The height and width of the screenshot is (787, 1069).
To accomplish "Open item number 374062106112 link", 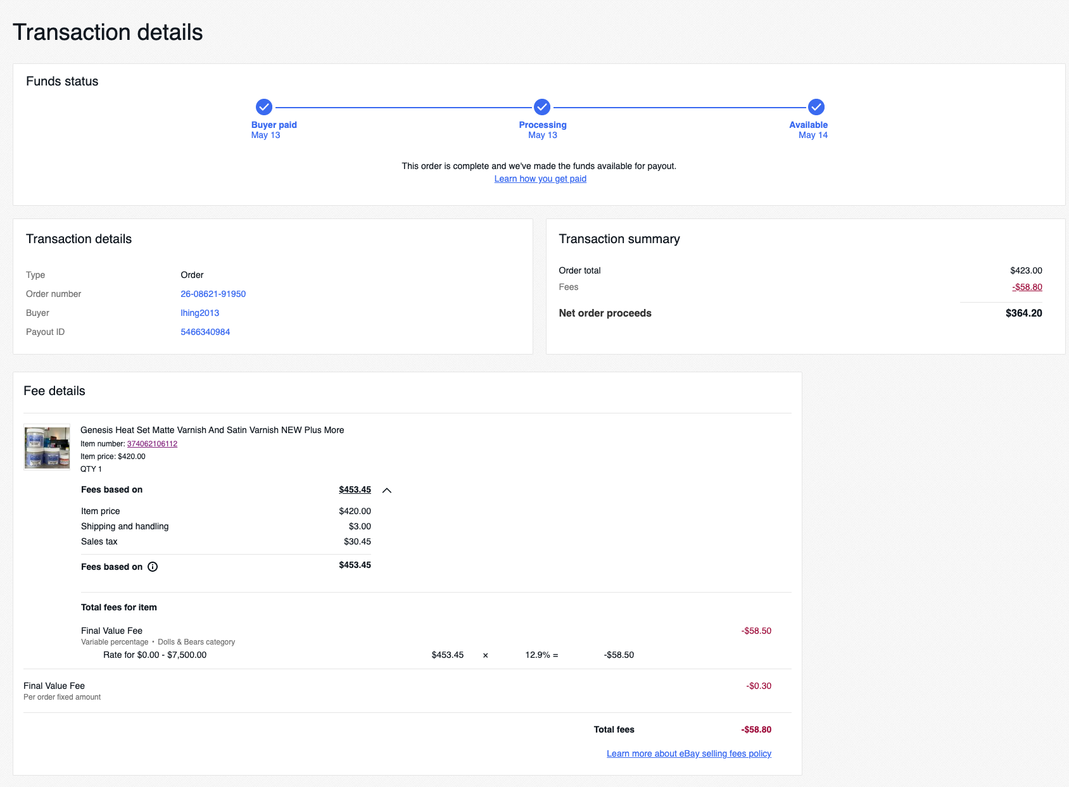I will point(152,444).
